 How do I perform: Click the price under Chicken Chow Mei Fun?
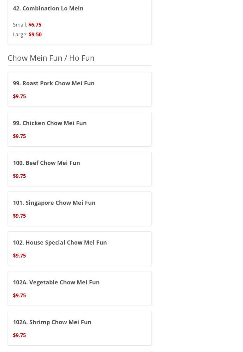point(19,136)
